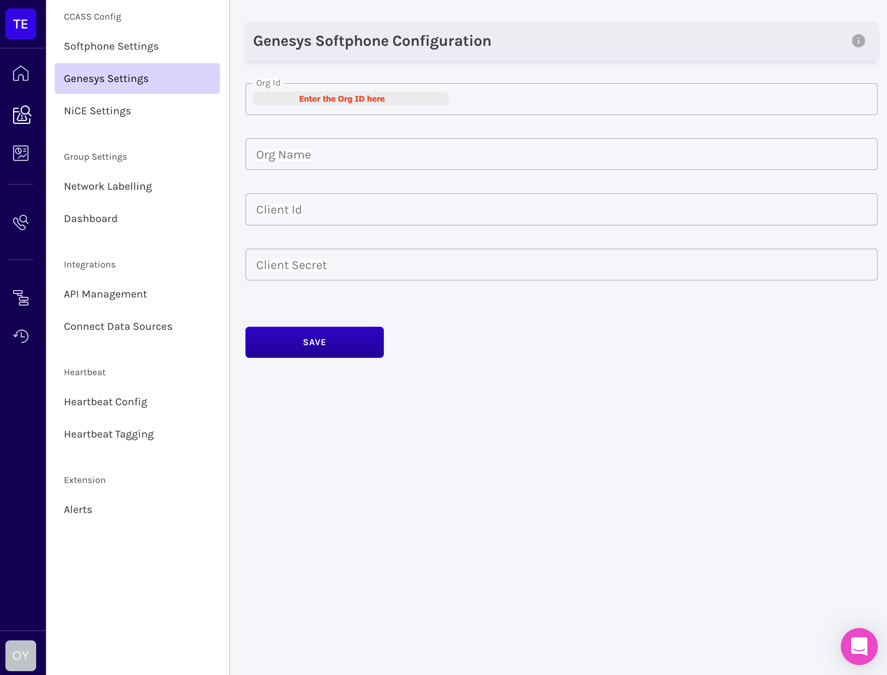Focus the Client Secret field
This screenshot has width=887, height=675.
point(561,265)
